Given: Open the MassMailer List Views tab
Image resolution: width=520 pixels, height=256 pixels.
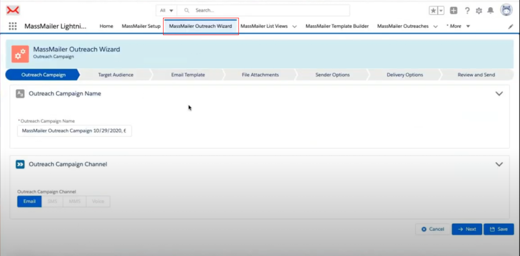Looking at the screenshot, I should [264, 26].
